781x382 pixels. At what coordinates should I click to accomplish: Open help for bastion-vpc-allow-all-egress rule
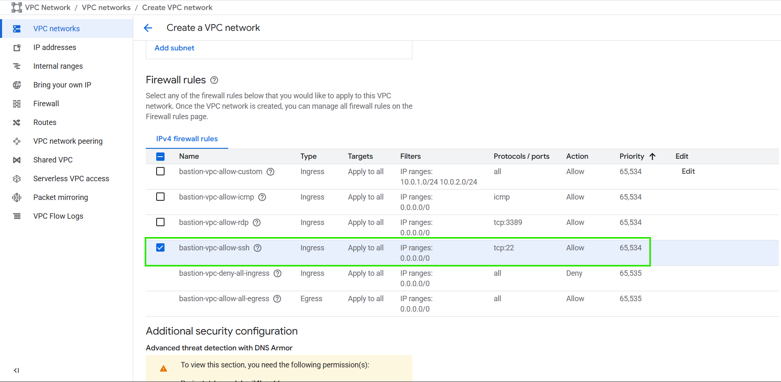point(277,299)
